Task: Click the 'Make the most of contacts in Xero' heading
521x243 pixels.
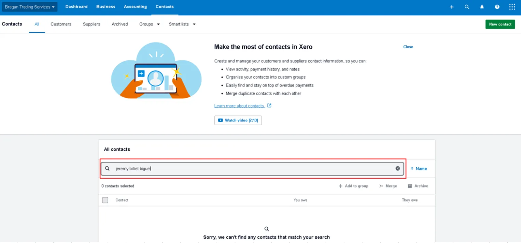Action: point(263,47)
